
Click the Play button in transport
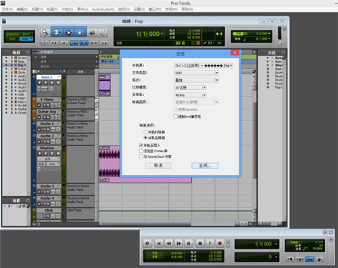(x=210, y=243)
